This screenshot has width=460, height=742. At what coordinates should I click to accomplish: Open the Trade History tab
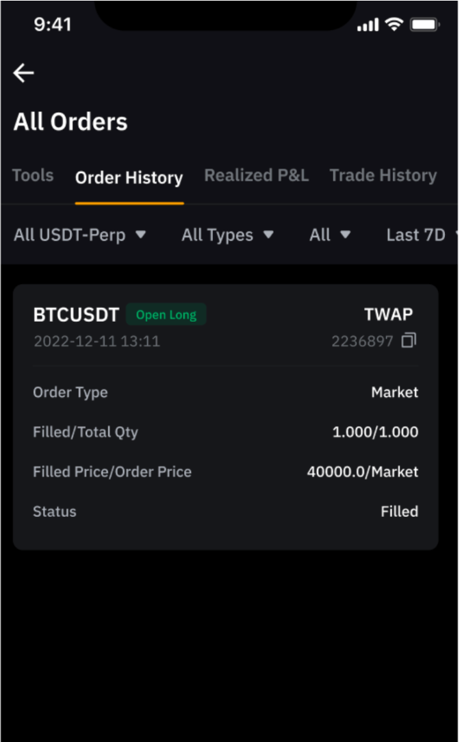383,175
